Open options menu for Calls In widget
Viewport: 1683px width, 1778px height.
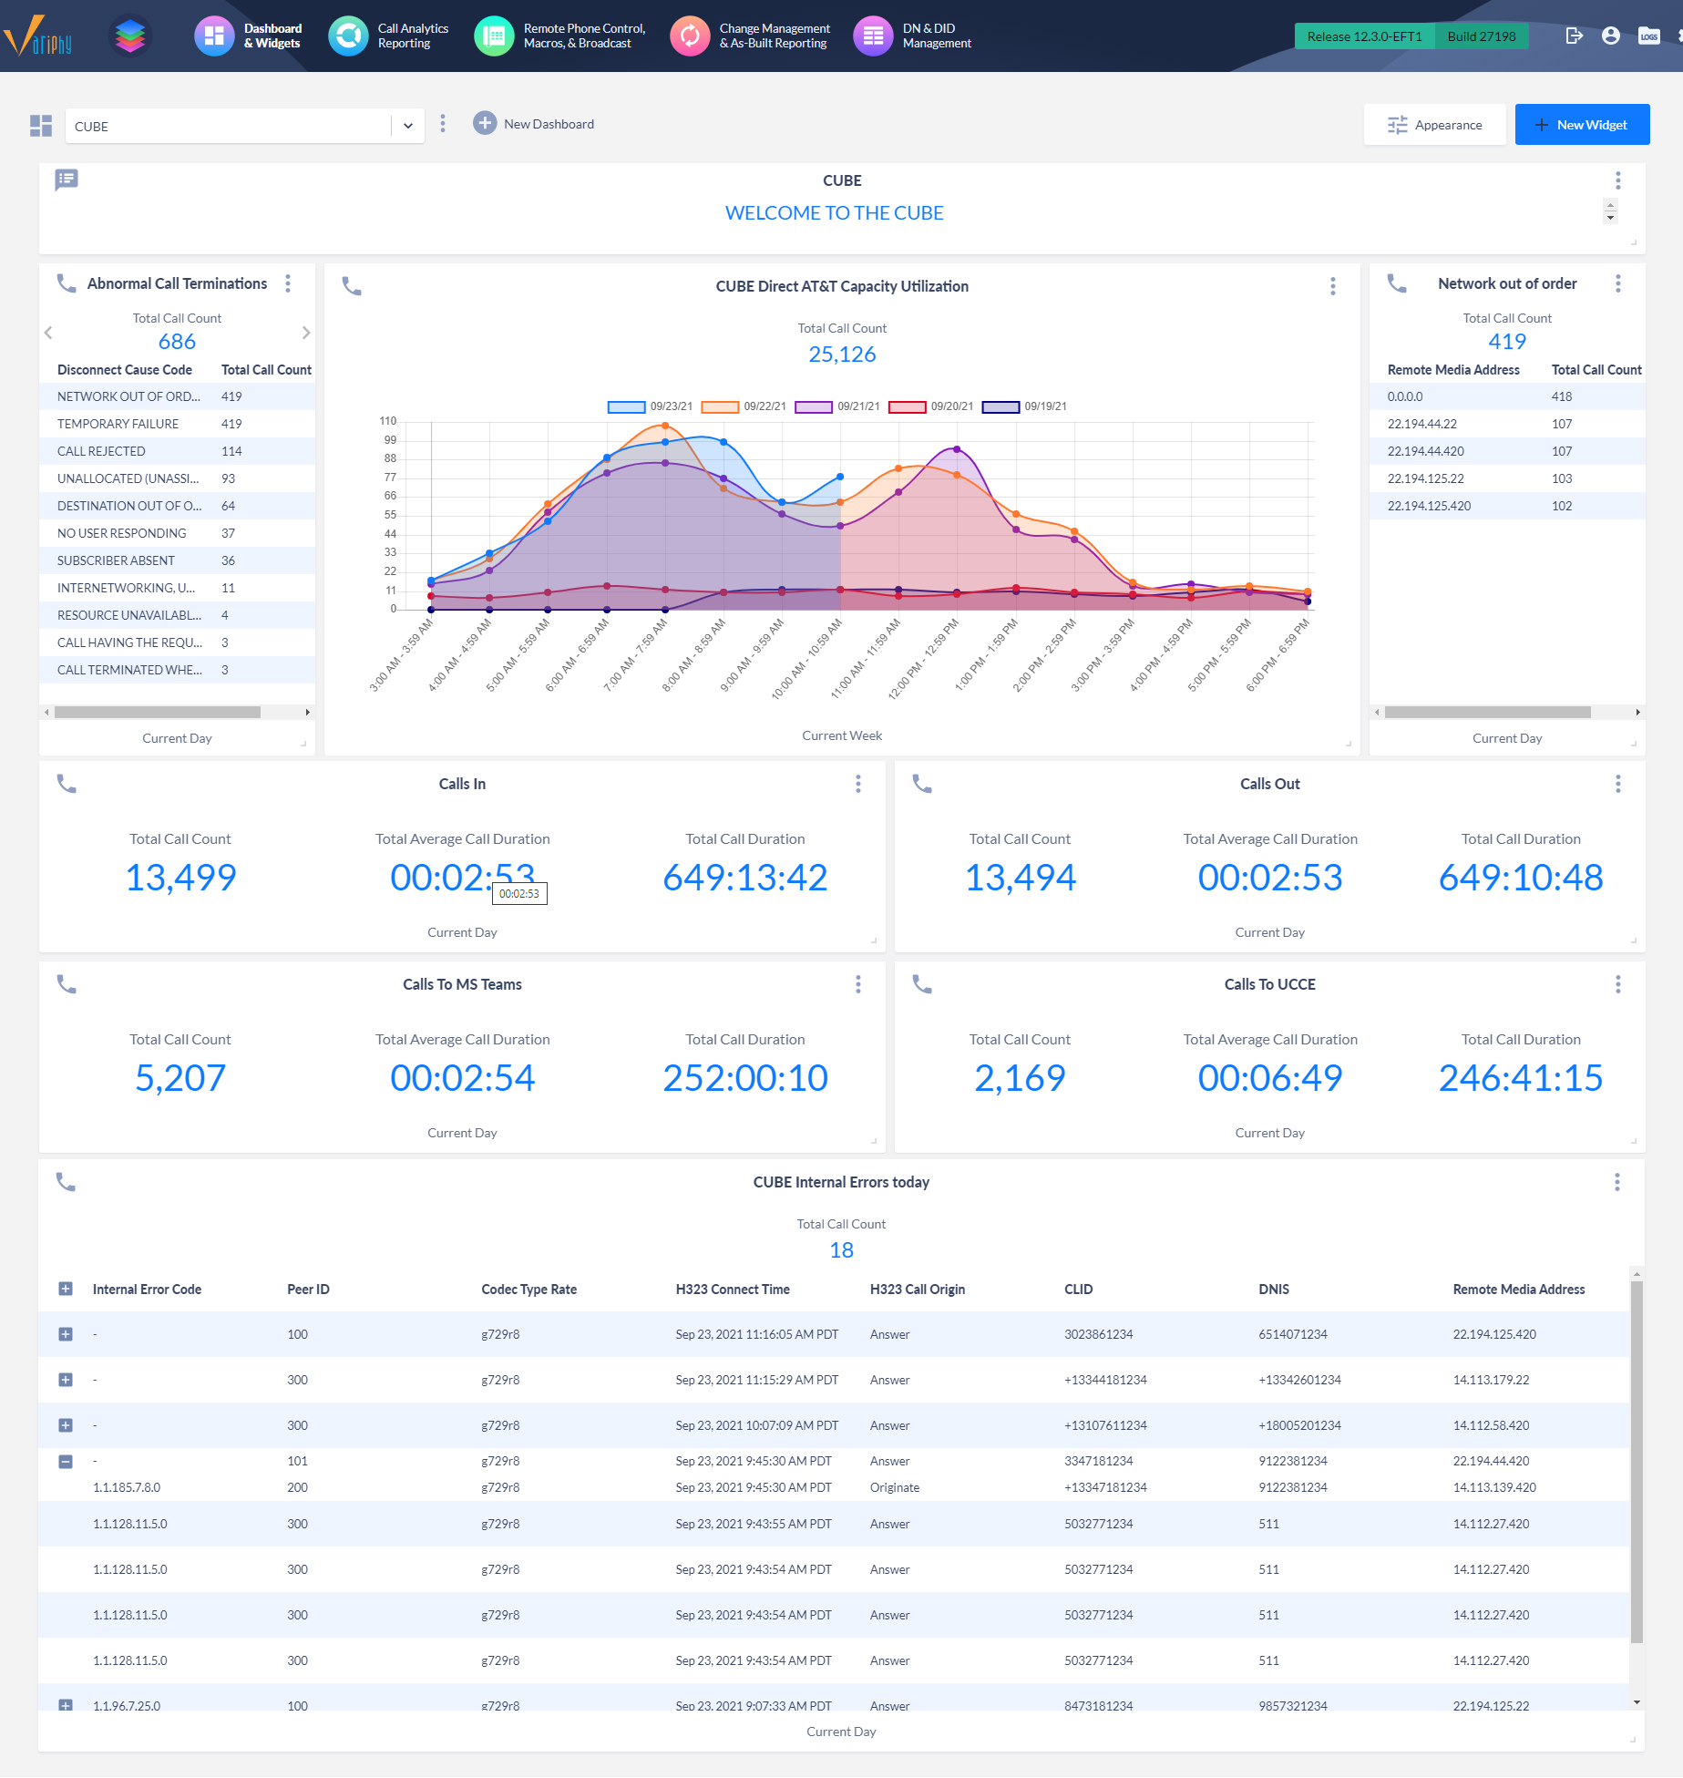[857, 783]
